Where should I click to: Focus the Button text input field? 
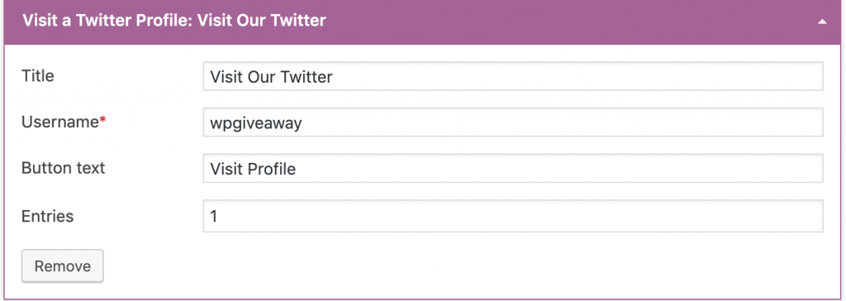[513, 168]
